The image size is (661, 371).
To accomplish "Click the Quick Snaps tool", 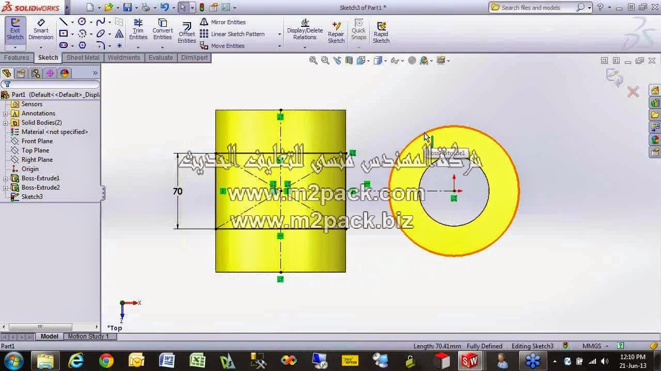I will (x=358, y=29).
